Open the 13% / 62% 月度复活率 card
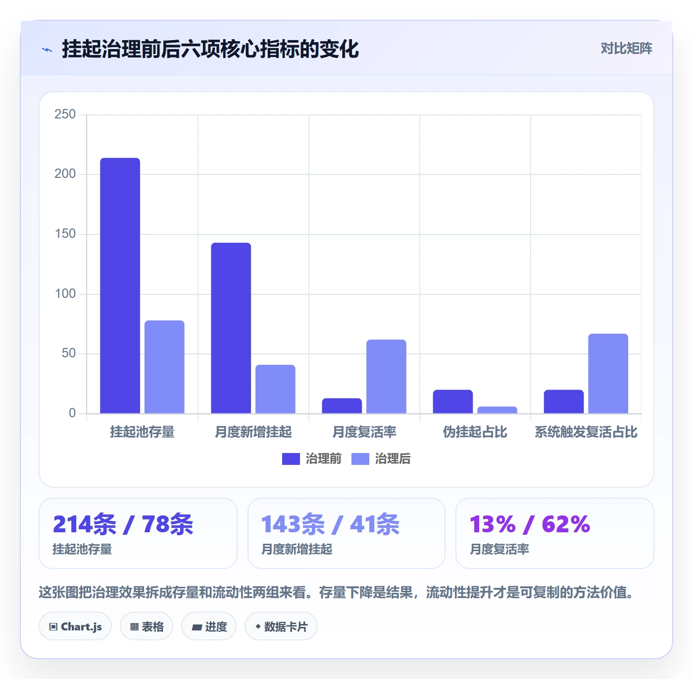This screenshot has height=679, width=693. [555, 533]
